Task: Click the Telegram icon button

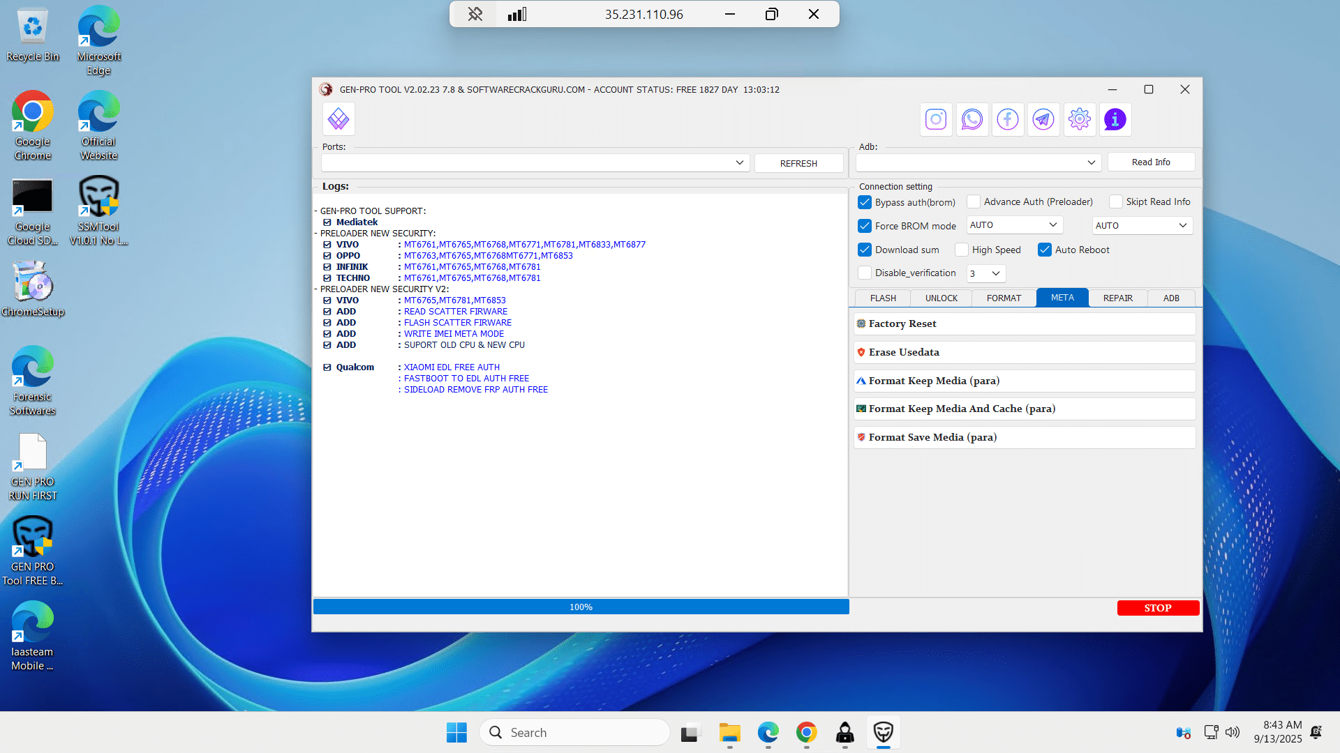Action: [x=1043, y=119]
